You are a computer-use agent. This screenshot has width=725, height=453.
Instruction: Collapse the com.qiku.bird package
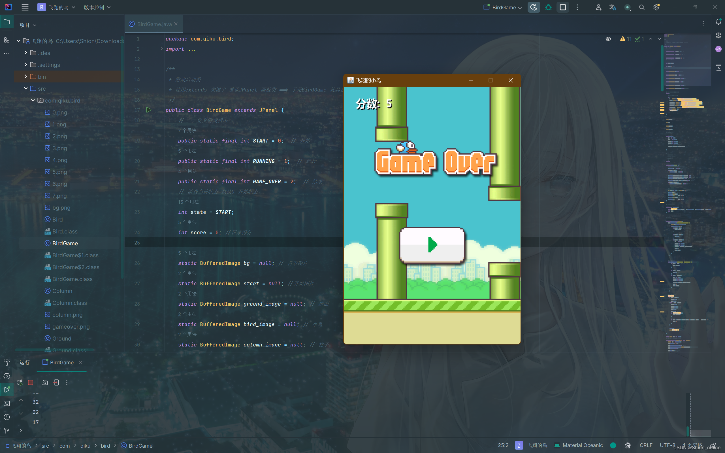point(33,100)
